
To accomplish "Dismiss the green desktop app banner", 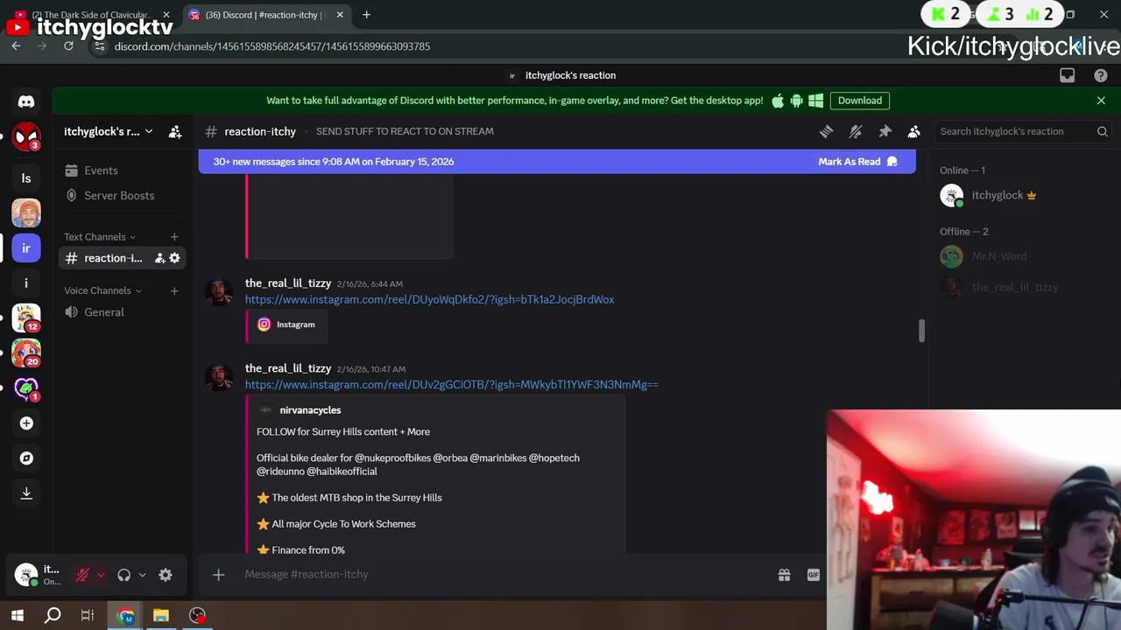I will click(1101, 101).
